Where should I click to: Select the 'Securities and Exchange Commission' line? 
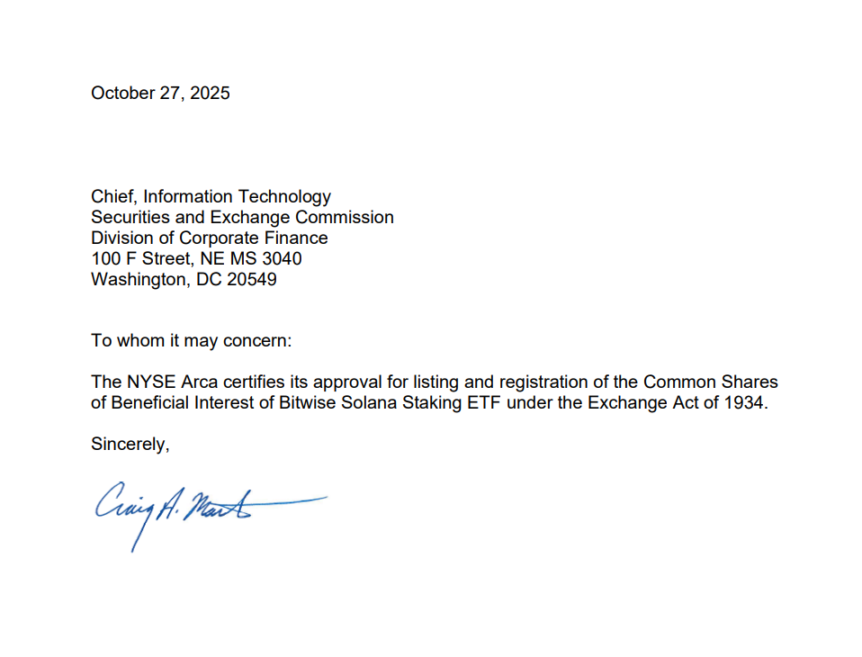tap(242, 217)
